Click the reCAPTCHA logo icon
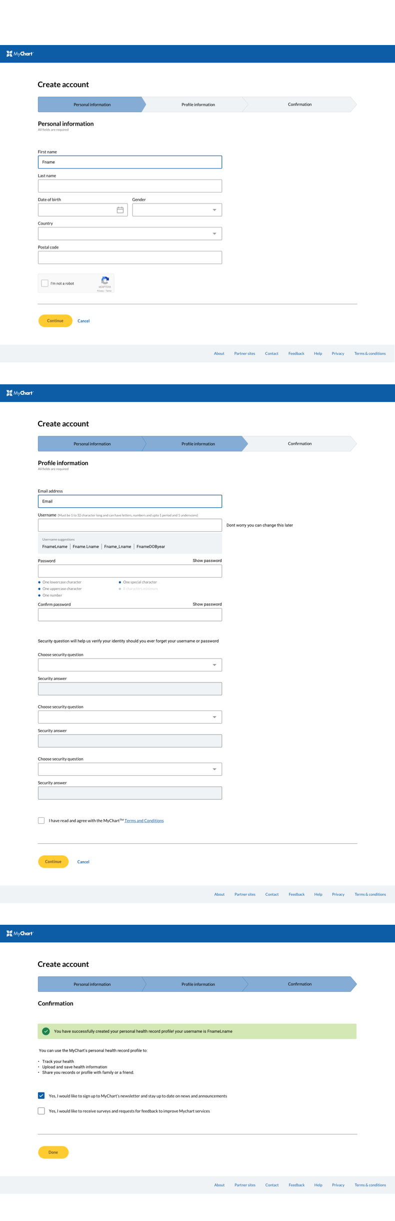 (105, 281)
